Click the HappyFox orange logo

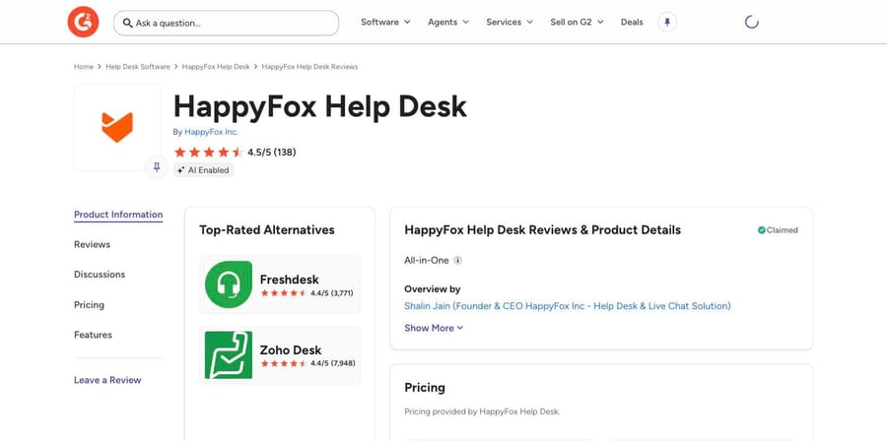tap(117, 127)
